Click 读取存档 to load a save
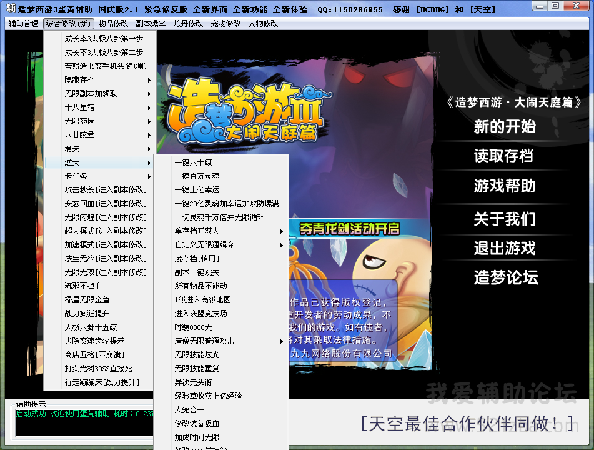The image size is (594, 450). [x=504, y=156]
